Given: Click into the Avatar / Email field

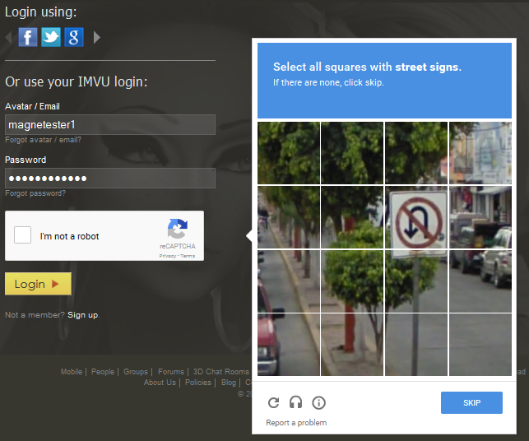Looking at the screenshot, I should click(x=110, y=124).
